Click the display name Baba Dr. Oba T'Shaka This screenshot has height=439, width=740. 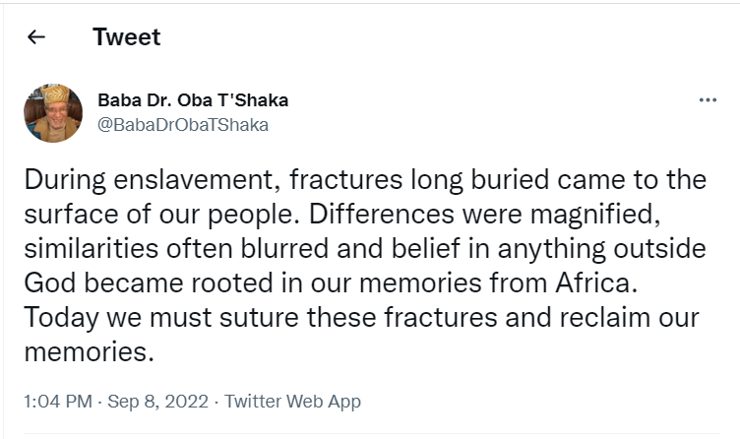193,101
